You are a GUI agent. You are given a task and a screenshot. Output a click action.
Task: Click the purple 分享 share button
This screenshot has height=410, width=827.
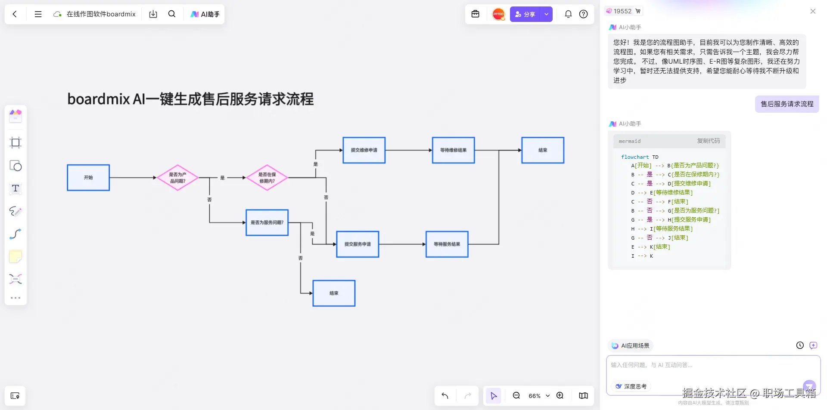(x=525, y=14)
